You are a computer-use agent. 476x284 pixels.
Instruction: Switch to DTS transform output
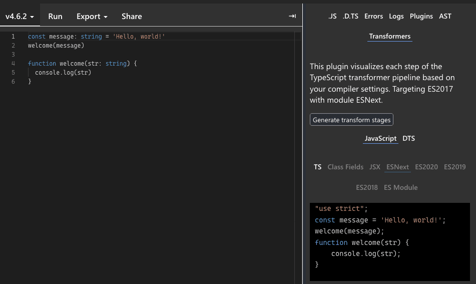coord(408,138)
